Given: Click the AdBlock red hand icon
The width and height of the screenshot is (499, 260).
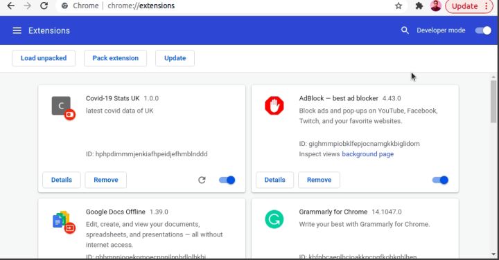Looking at the screenshot, I should click(274, 106).
